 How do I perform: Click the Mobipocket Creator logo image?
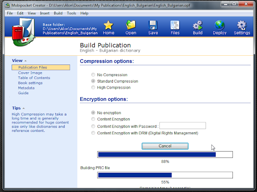pyautogui.click(x=23, y=32)
